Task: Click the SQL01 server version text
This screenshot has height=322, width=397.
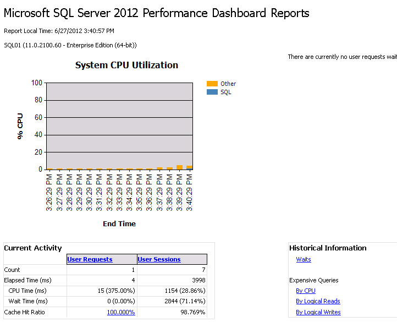Action: tap(70, 45)
